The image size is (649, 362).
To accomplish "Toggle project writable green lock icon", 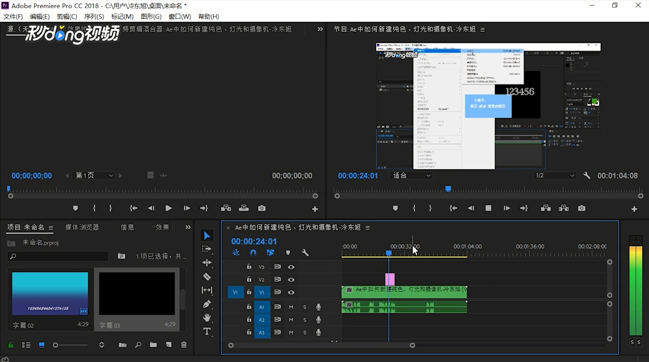I will (11, 345).
